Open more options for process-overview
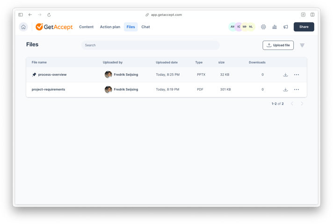This screenshot has width=333, height=224. [297, 75]
